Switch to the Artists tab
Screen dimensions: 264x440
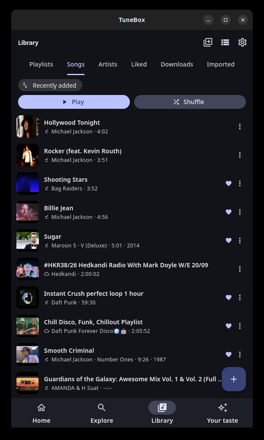coord(108,64)
